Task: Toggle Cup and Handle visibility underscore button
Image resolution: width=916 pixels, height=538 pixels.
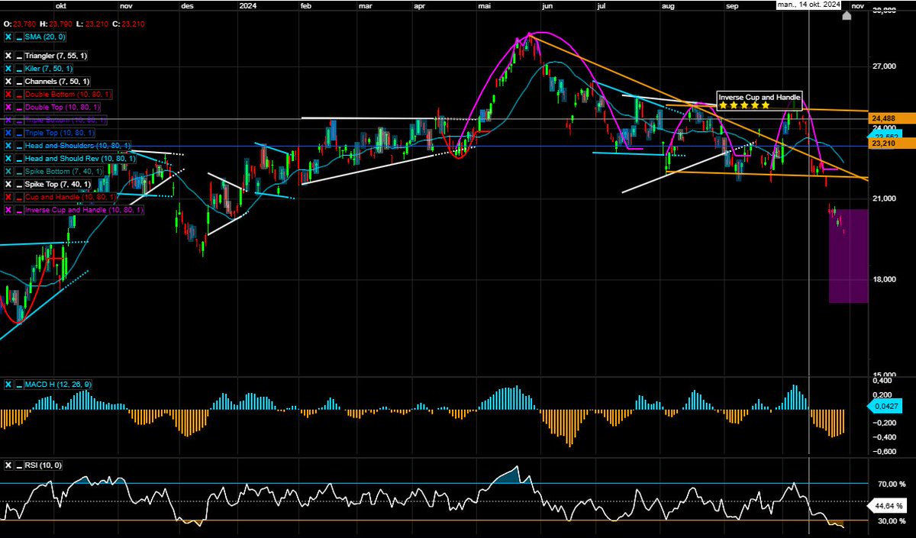Action: (x=19, y=197)
